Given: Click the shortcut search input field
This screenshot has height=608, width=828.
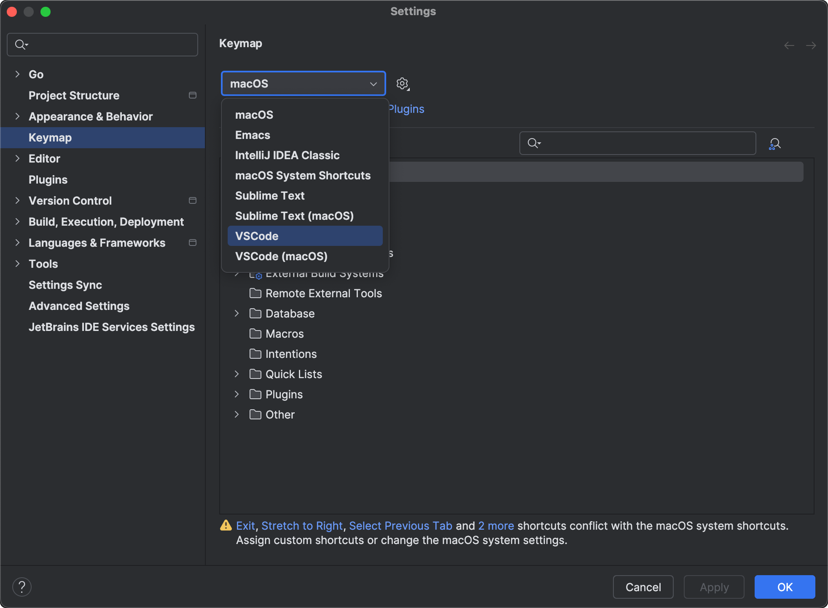Looking at the screenshot, I should click(637, 143).
